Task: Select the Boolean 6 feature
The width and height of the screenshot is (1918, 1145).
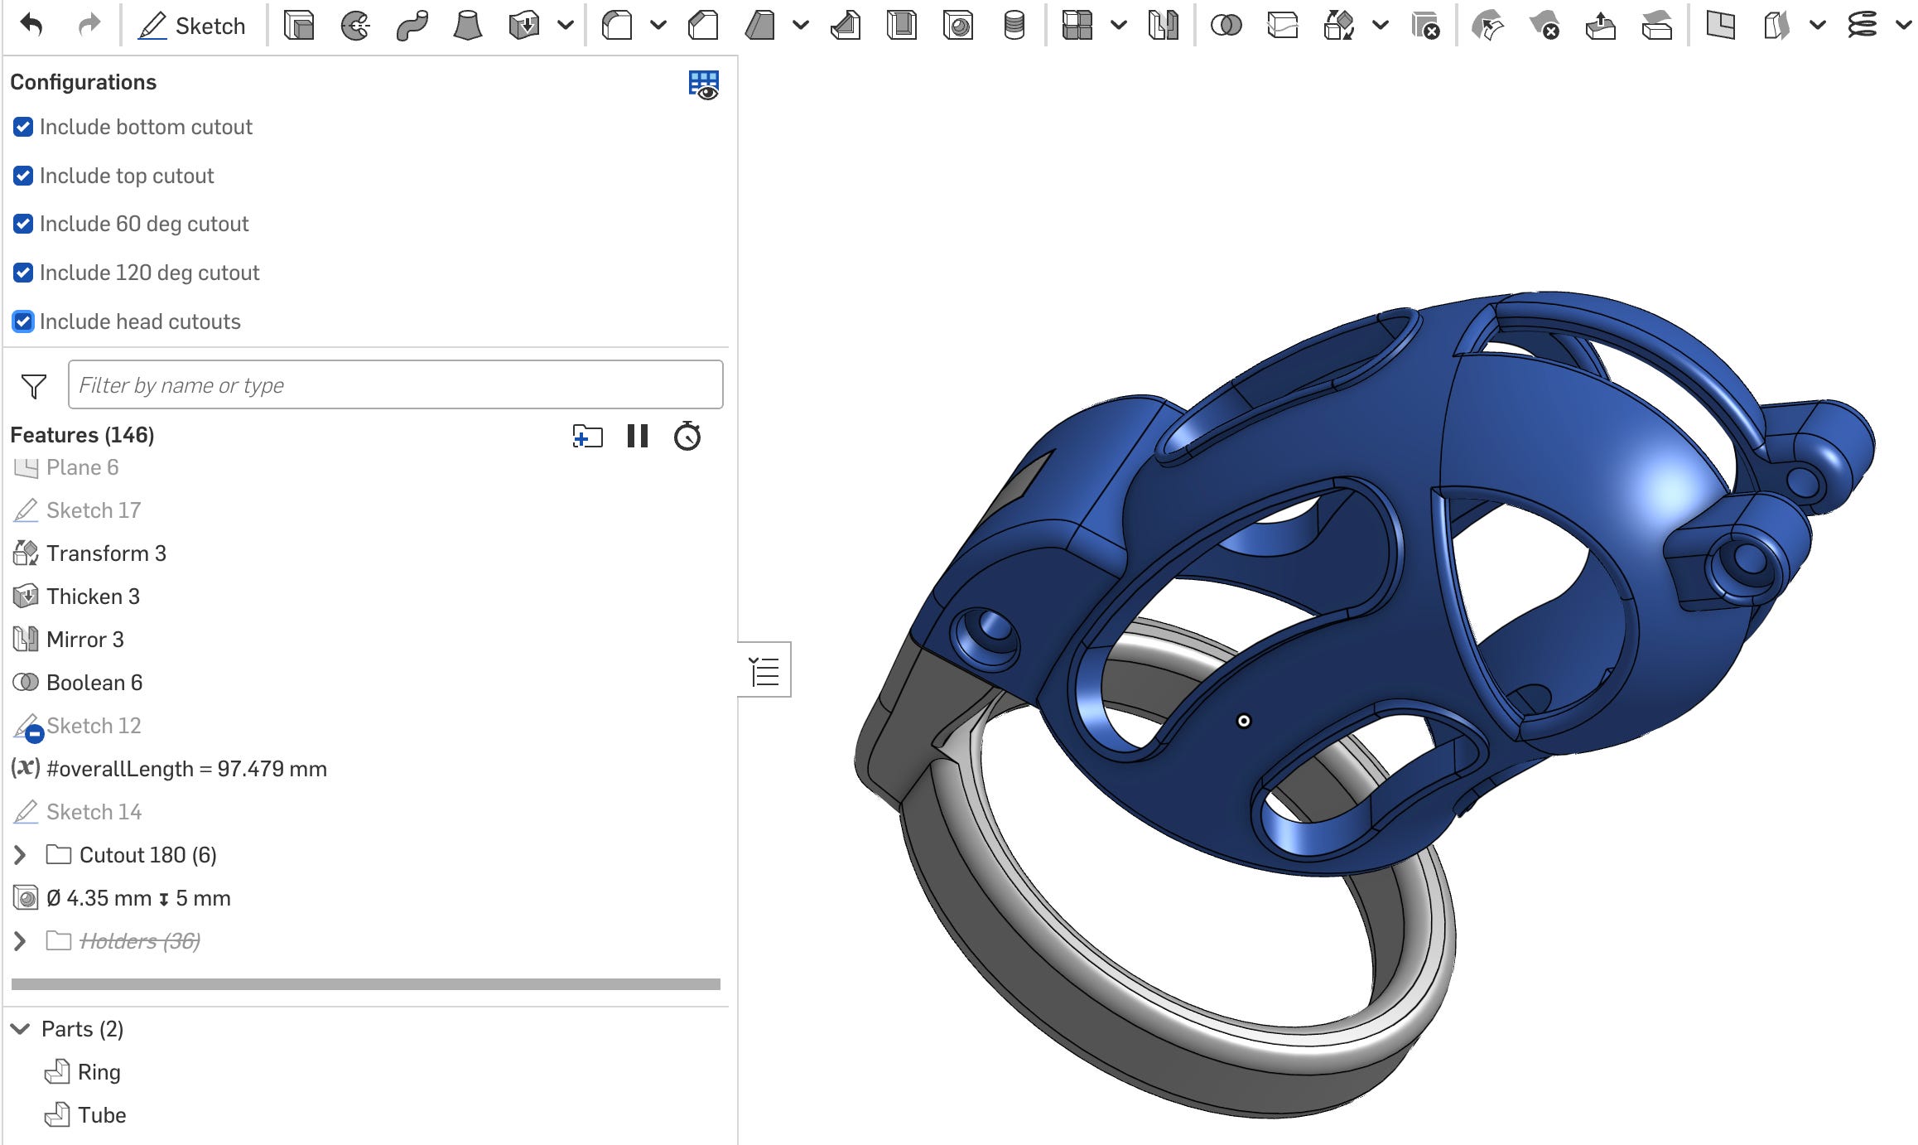Action: click(94, 683)
